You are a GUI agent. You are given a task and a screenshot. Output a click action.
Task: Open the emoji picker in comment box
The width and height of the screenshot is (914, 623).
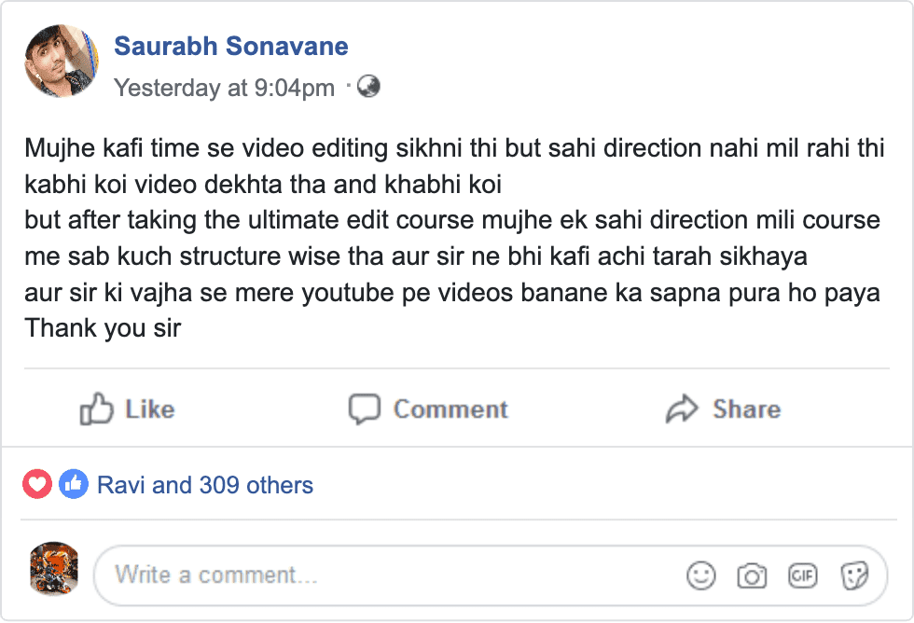point(700,575)
